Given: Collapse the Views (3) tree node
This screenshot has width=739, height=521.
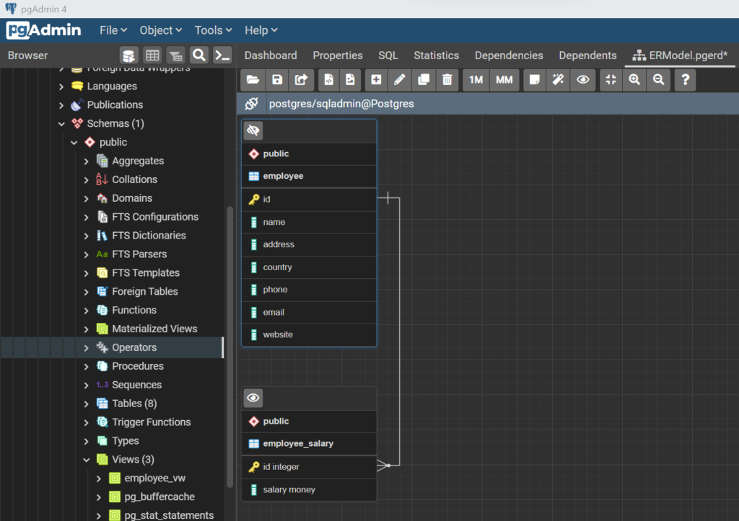Looking at the screenshot, I should (x=87, y=460).
